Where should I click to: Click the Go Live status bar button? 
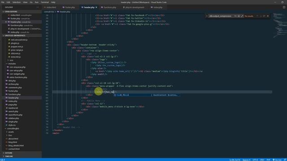(277, 160)
